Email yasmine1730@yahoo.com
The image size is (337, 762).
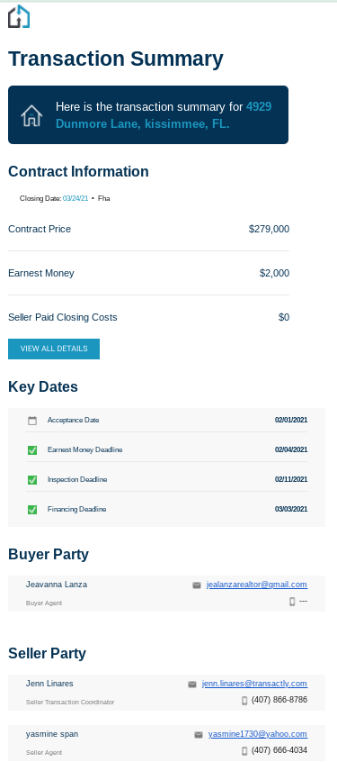tap(258, 734)
